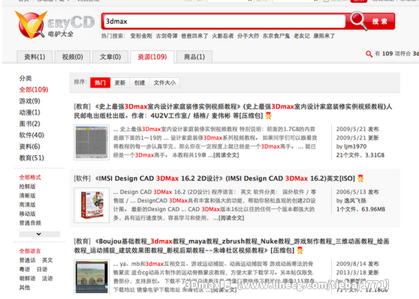Filter by language 朝鲜语
Screen dimensions: 419x299
click(x=27, y=278)
